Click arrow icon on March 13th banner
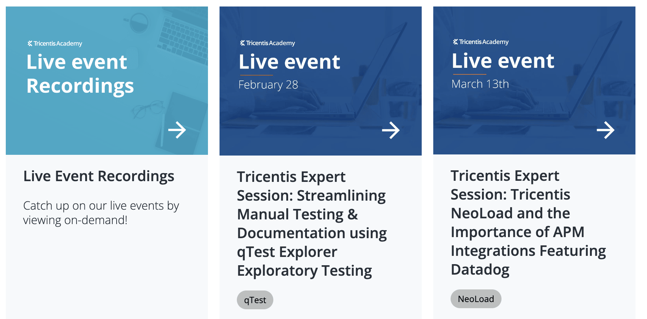 pyautogui.click(x=605, y=130)
